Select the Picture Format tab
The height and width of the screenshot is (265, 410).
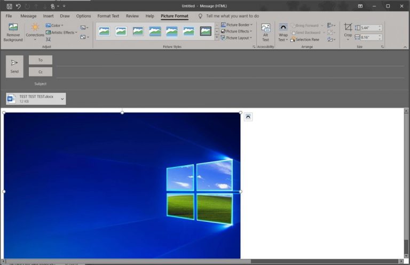pyautogui.click(x=175, y=16)
